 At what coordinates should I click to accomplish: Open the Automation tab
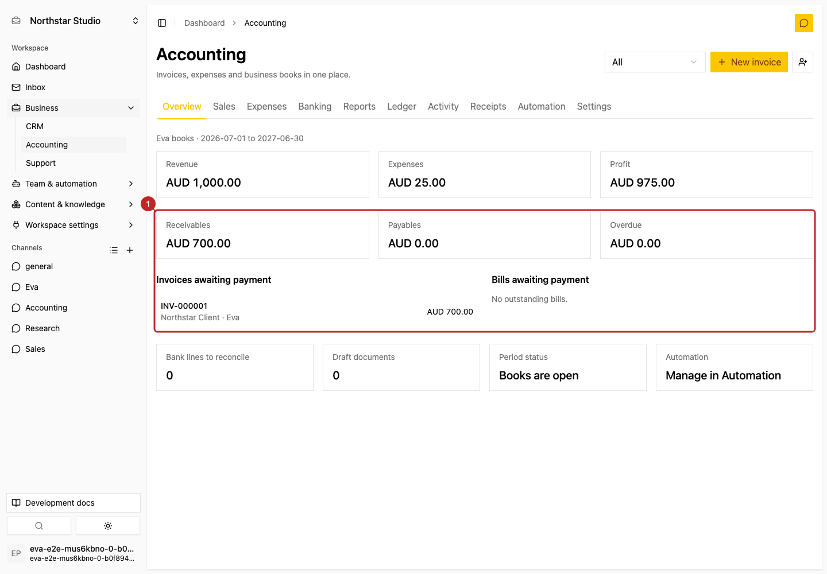pos(542,106)
